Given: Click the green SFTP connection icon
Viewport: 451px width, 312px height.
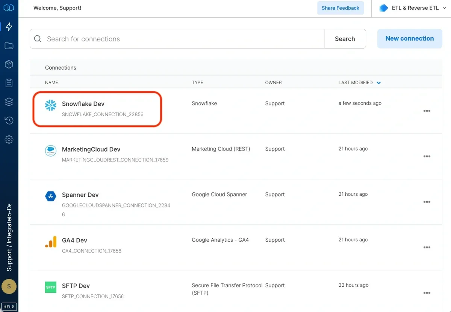Looking at the screenshot, I should [x=50, y=287].
